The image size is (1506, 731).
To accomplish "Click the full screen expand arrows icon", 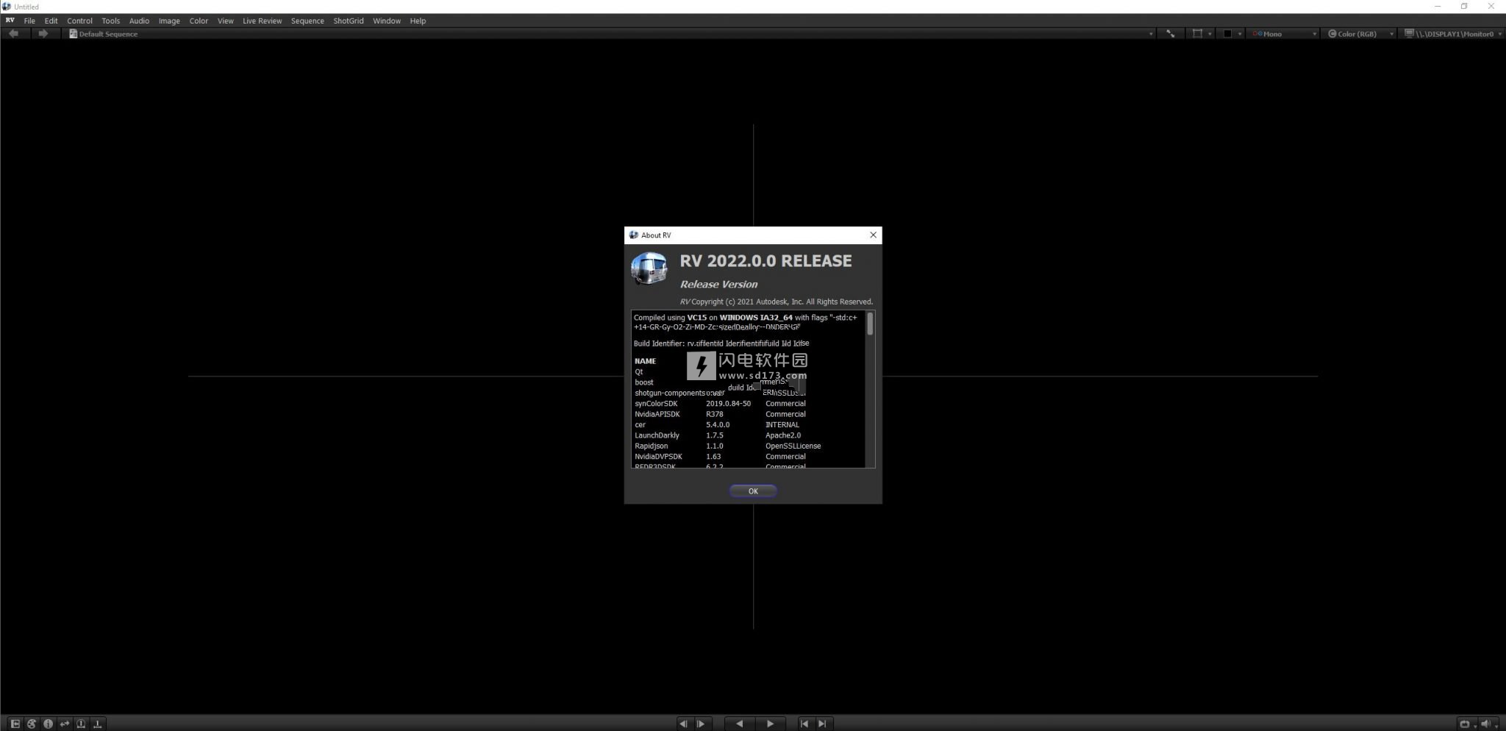I will pos(1171,34).
